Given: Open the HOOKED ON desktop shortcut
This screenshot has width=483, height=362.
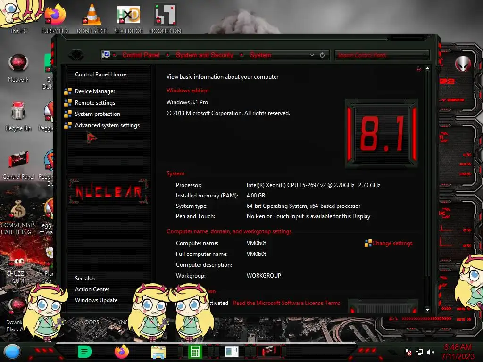Looking at the screenshot, I should click(165, 18).
